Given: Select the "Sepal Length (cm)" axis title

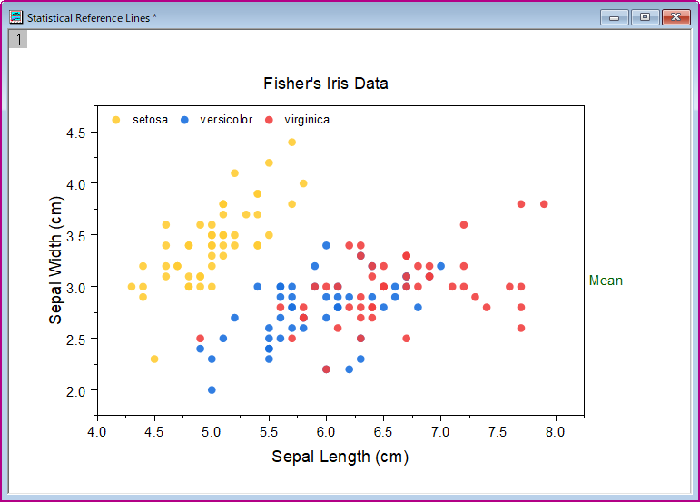Looking at the screenshot, I should point(340,457).
